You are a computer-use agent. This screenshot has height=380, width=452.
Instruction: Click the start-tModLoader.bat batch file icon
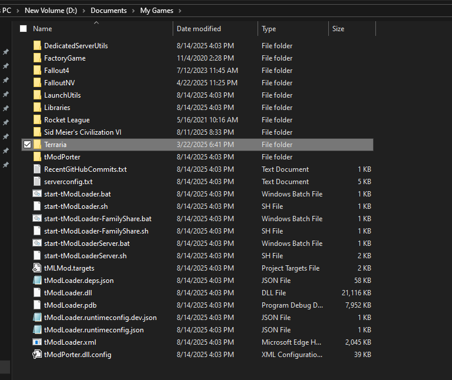(37, 194)
